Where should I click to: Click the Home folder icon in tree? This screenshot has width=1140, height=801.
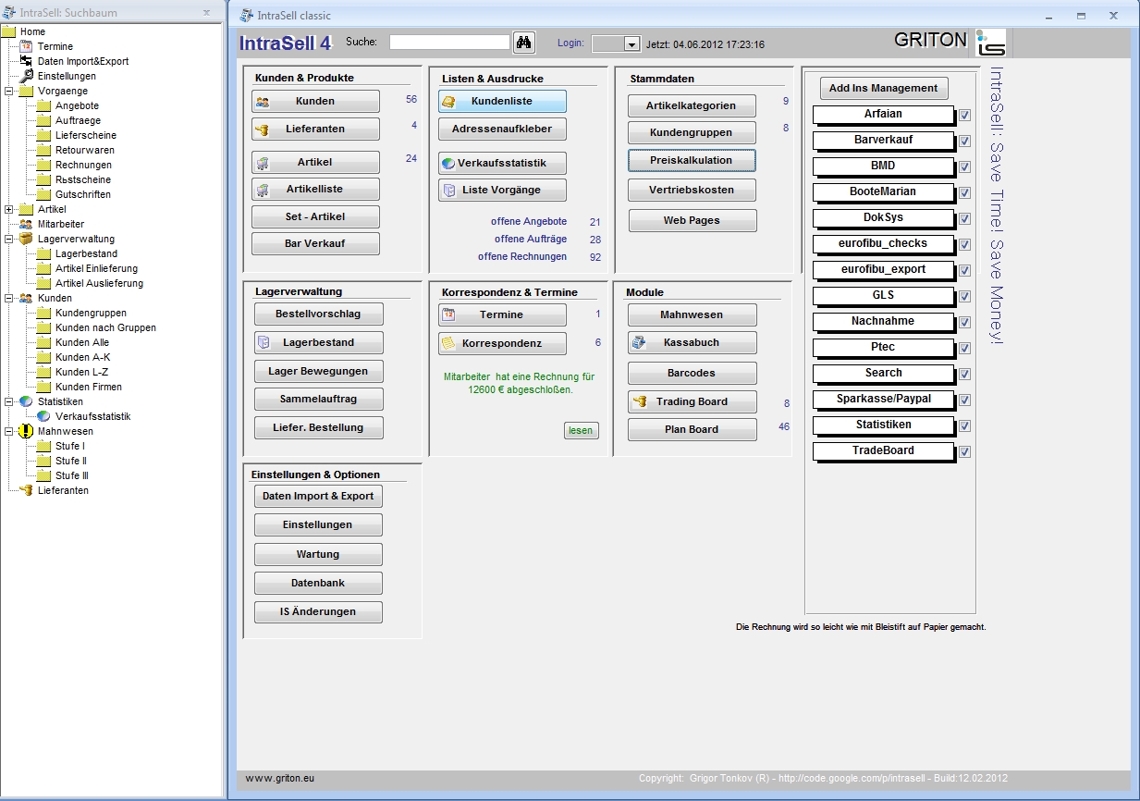pos(8,31)
